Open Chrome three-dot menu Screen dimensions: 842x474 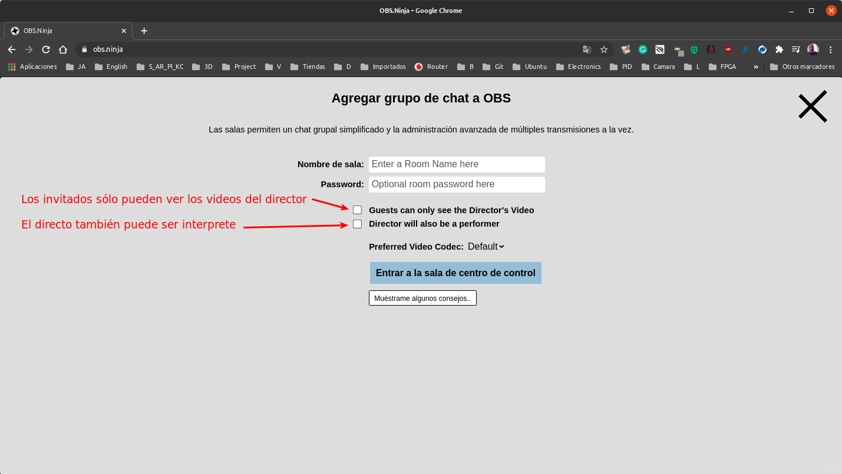pyautogui.click(x=831, y=49)
